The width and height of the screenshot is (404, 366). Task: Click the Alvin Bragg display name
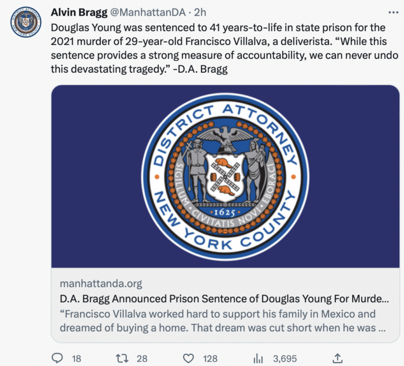(x=79, y=12)
